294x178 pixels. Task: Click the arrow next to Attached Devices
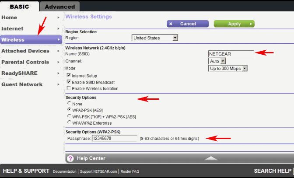(x=59, y=51)
